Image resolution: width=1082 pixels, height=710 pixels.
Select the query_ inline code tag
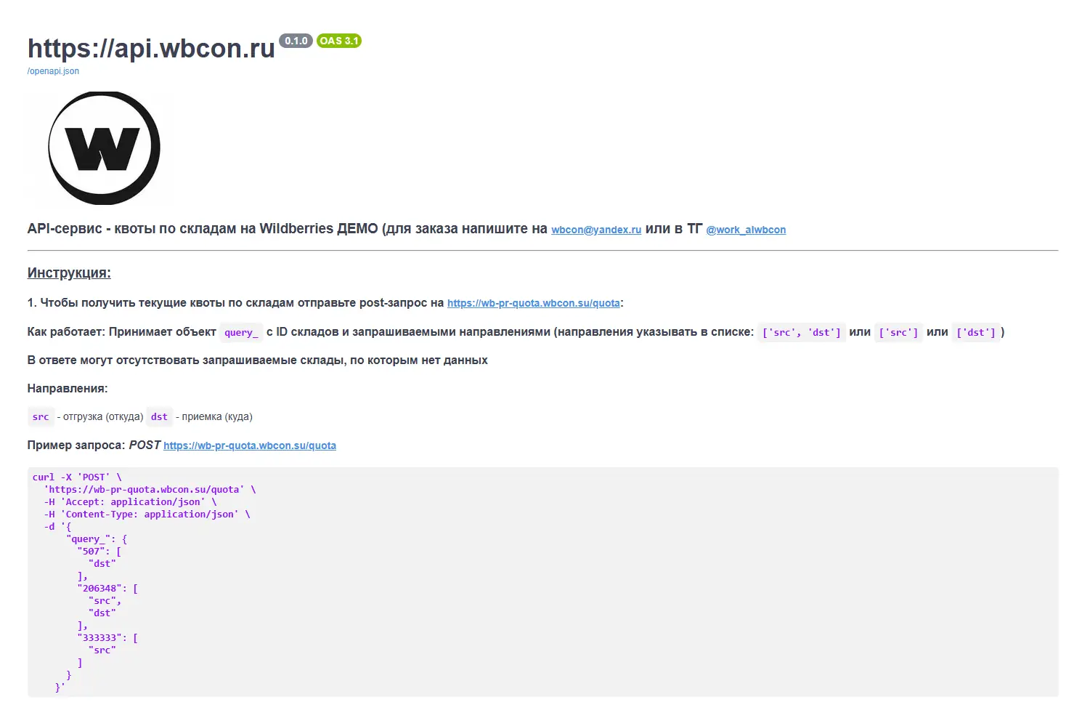pos(241,332)
